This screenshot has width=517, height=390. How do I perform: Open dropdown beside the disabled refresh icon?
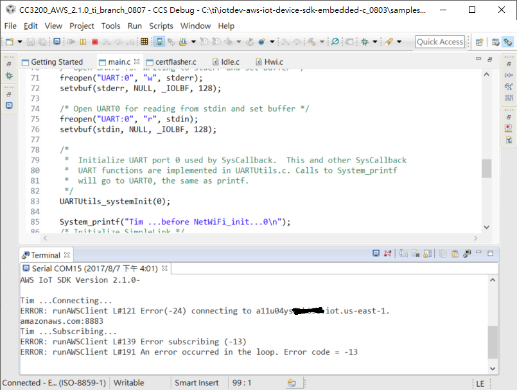[x=239, y=42]
